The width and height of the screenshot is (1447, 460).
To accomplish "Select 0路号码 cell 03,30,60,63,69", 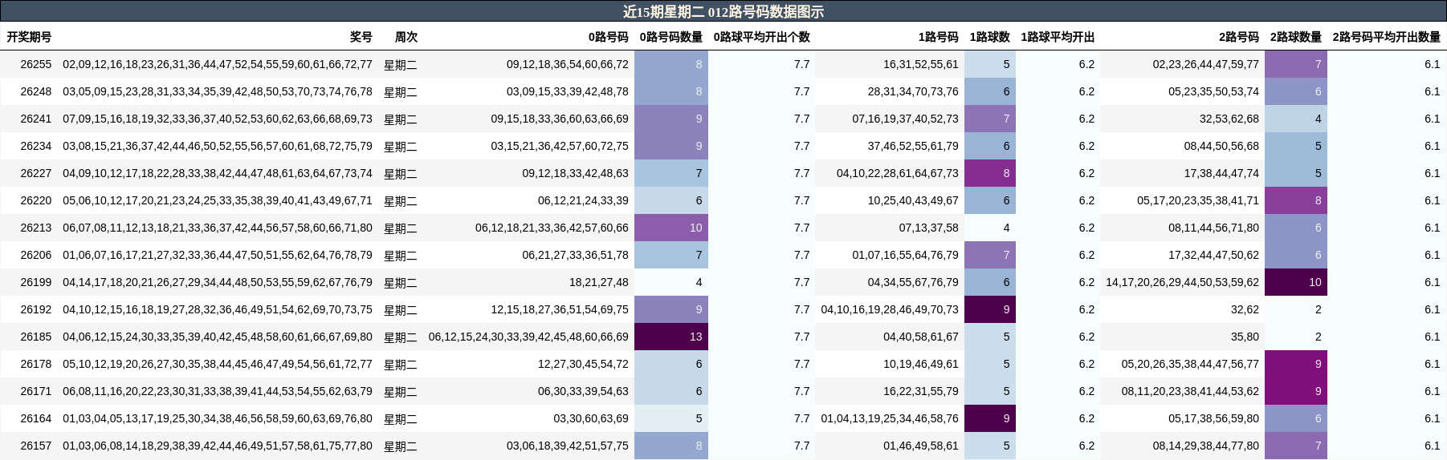I will pos(591,418).
